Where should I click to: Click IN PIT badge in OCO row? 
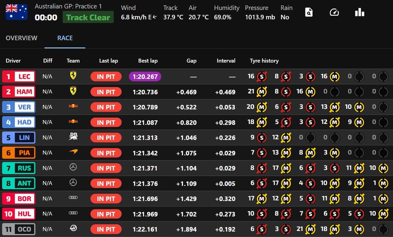tap(106, 229)
